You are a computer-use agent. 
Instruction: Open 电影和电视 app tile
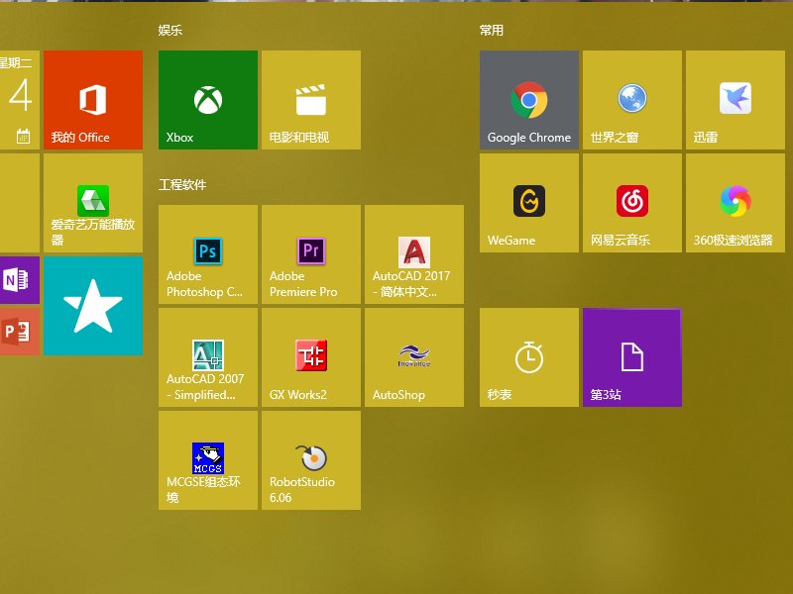311,100
